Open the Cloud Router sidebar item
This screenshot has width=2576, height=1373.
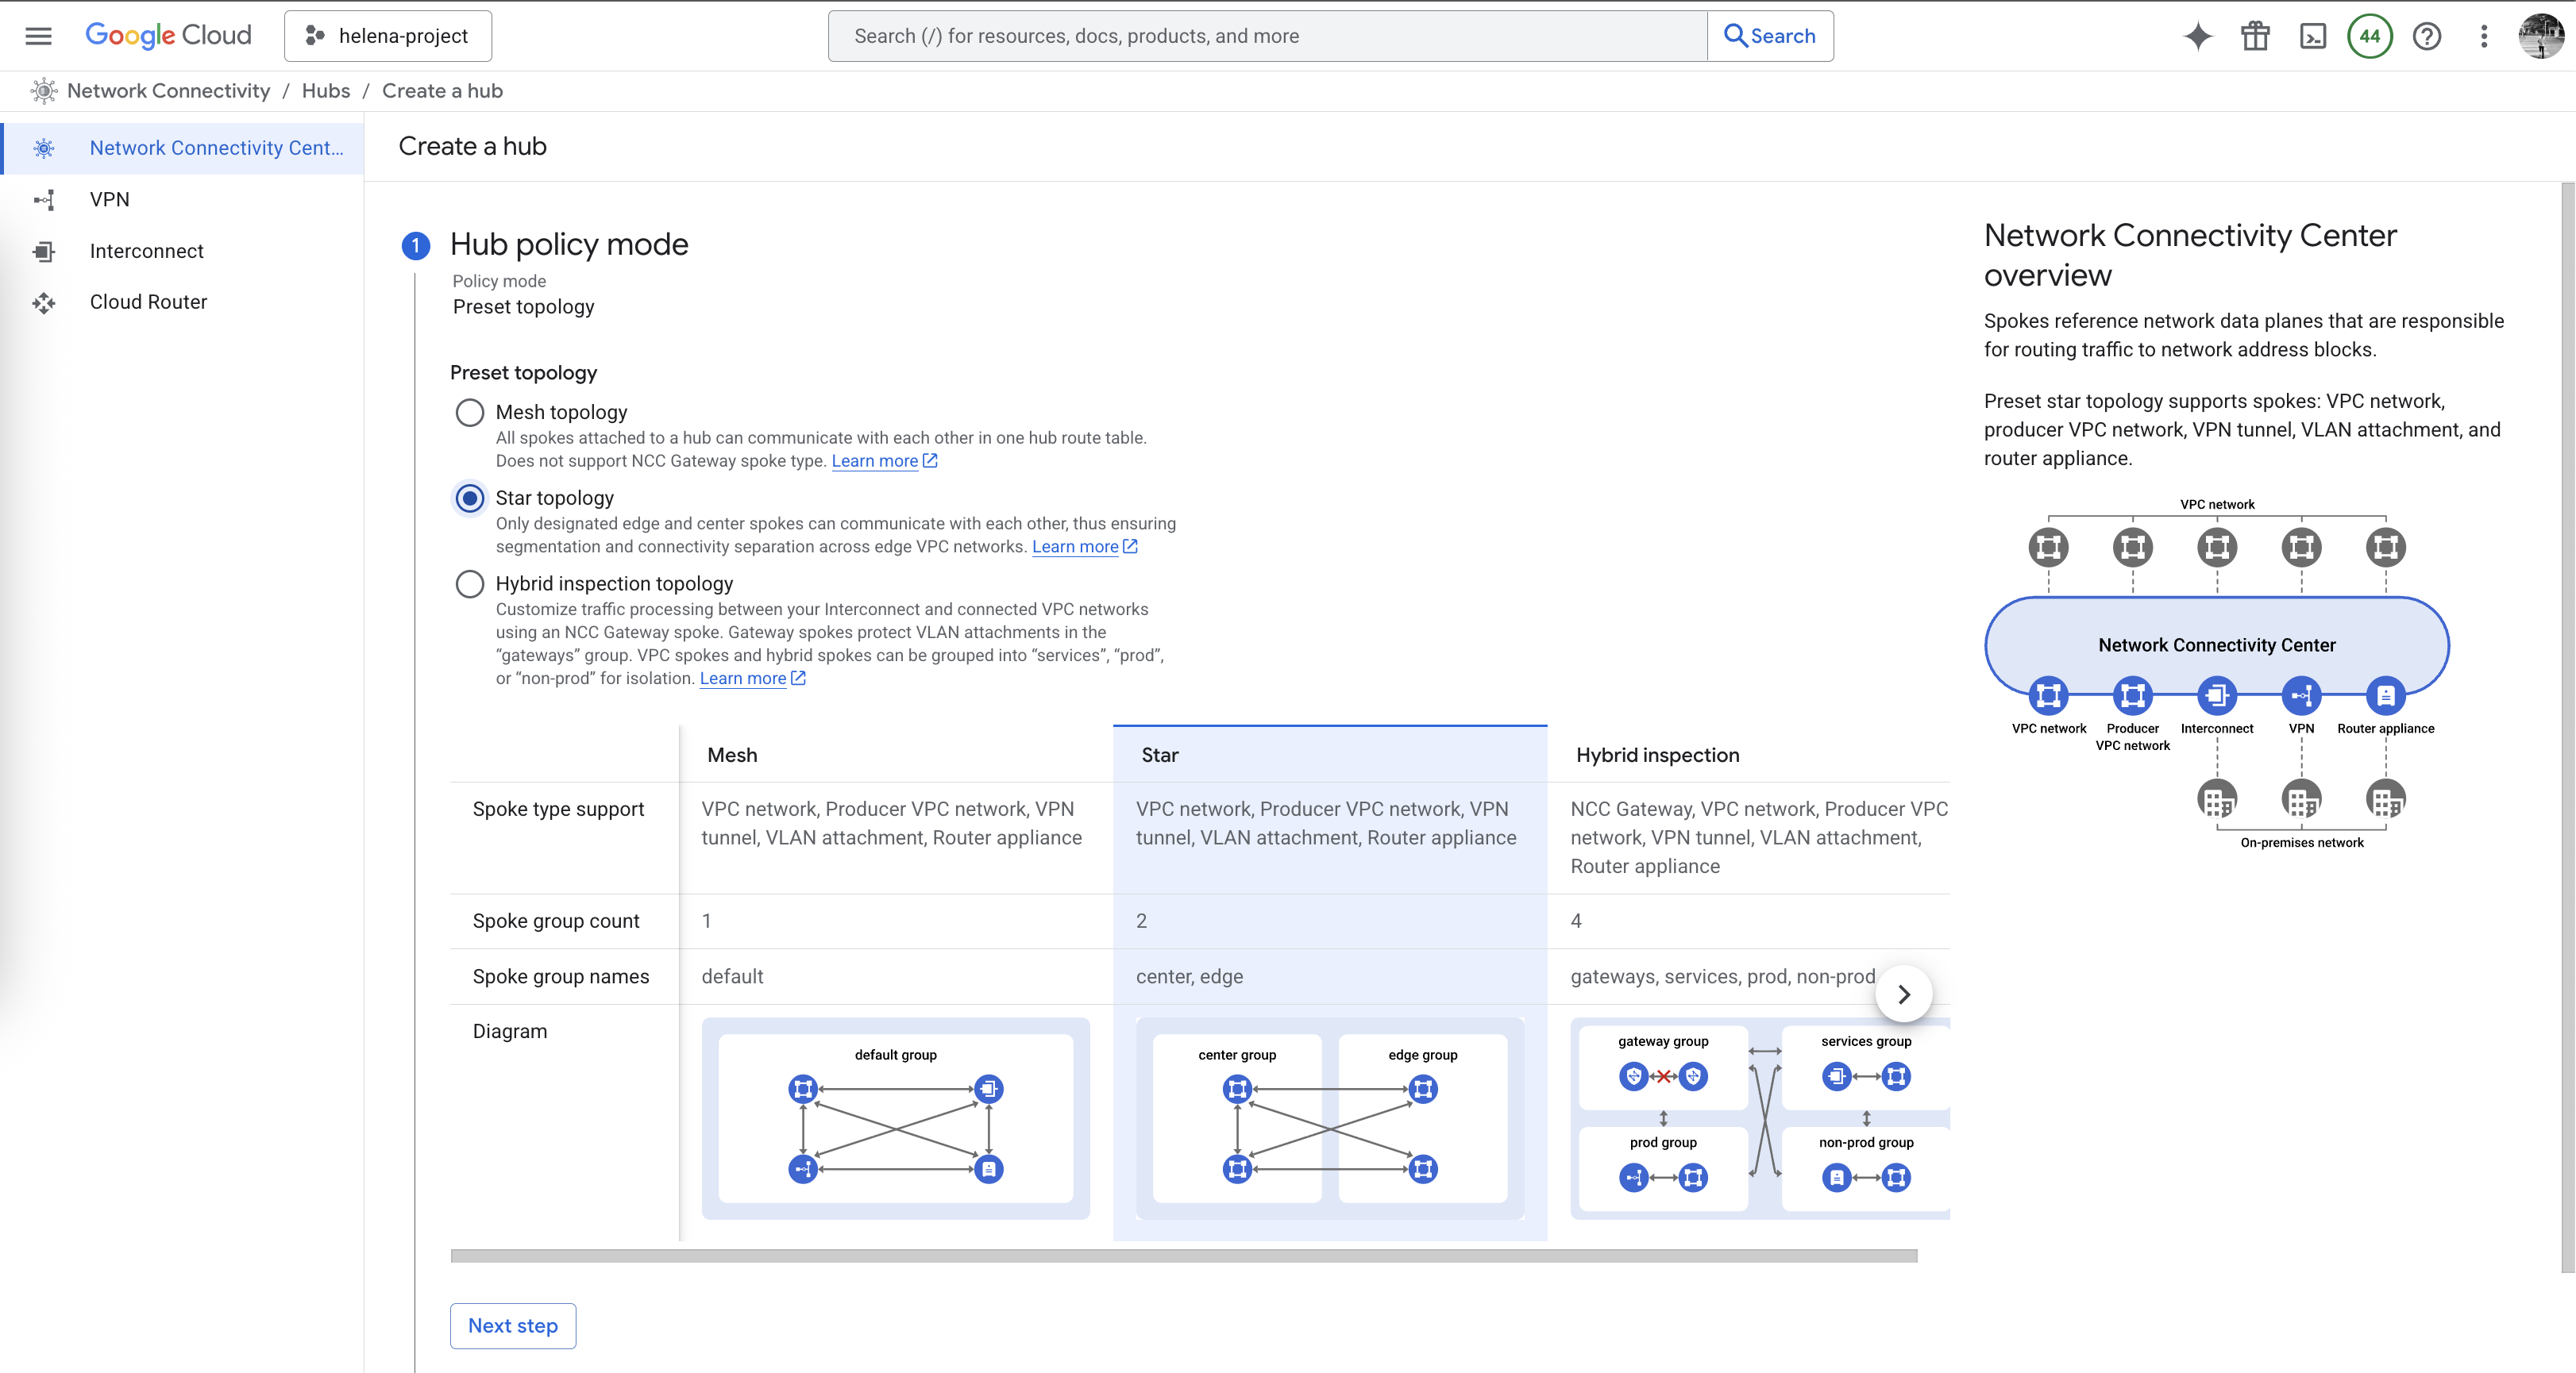[148, 302]
